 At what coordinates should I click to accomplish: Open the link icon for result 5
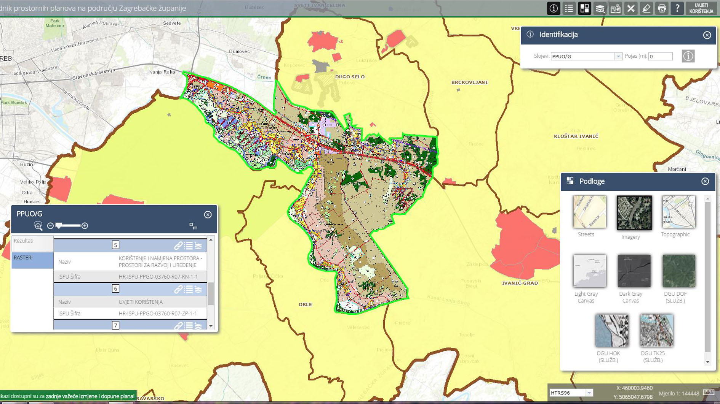(x=178, y=246)
